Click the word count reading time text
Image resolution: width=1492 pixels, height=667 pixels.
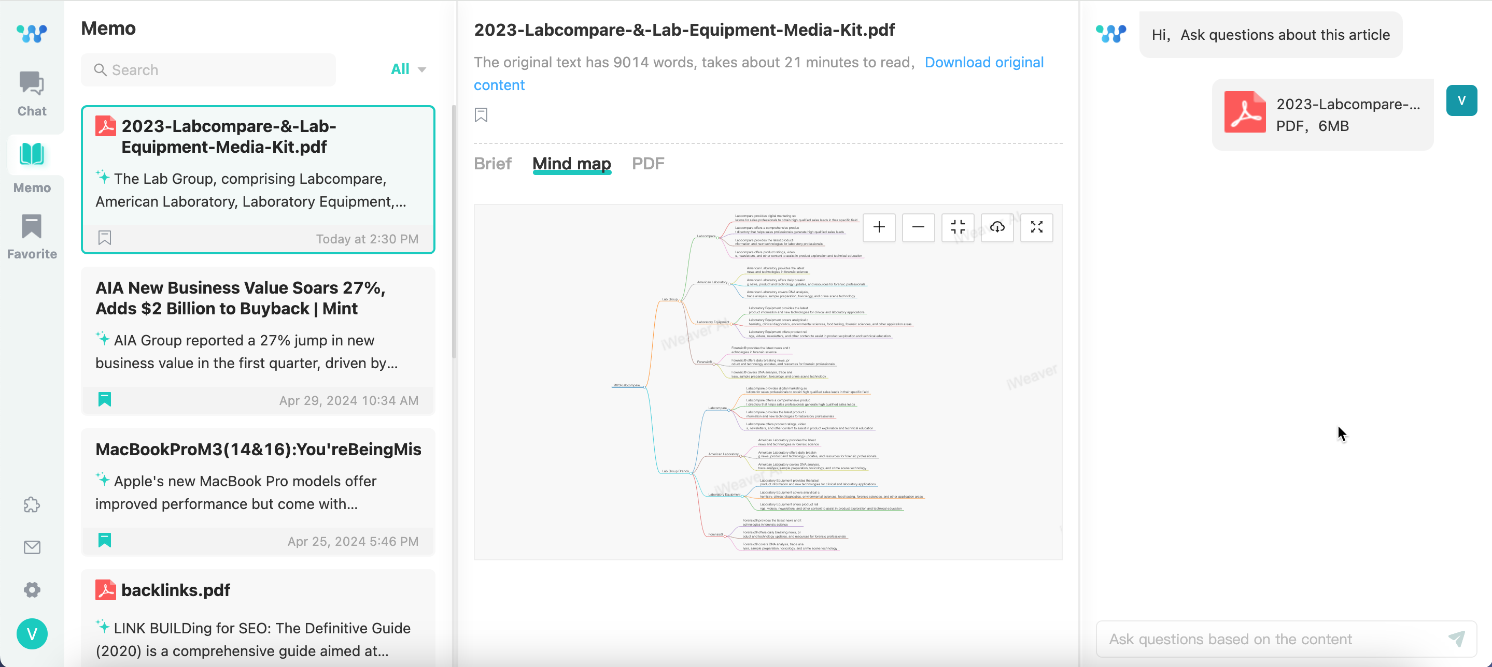pos(694,63)
